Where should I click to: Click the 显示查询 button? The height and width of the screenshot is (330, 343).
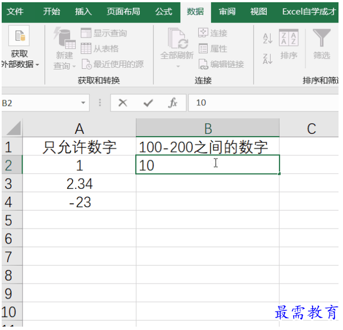pyautogui.click(x=104, y=34)
